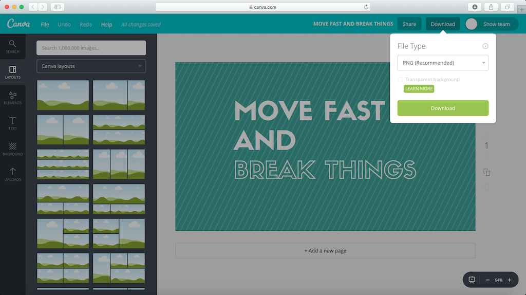
Task: Go forward in Safari browser
Action: (43, 7)
